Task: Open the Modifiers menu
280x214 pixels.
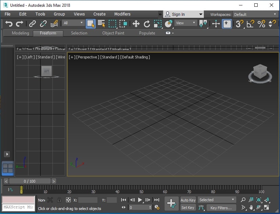Action: pyautogui.click(x=122, y=14)
